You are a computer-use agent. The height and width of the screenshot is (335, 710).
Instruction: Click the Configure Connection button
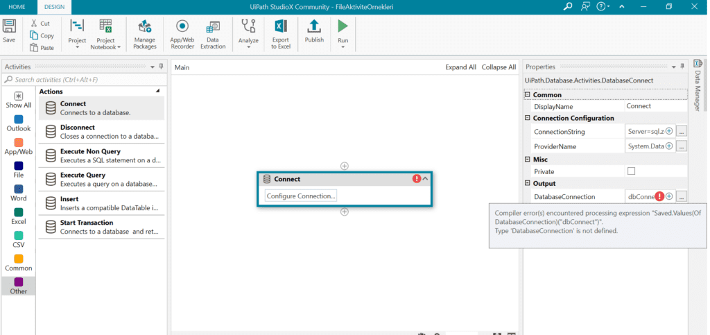[301, 196]
